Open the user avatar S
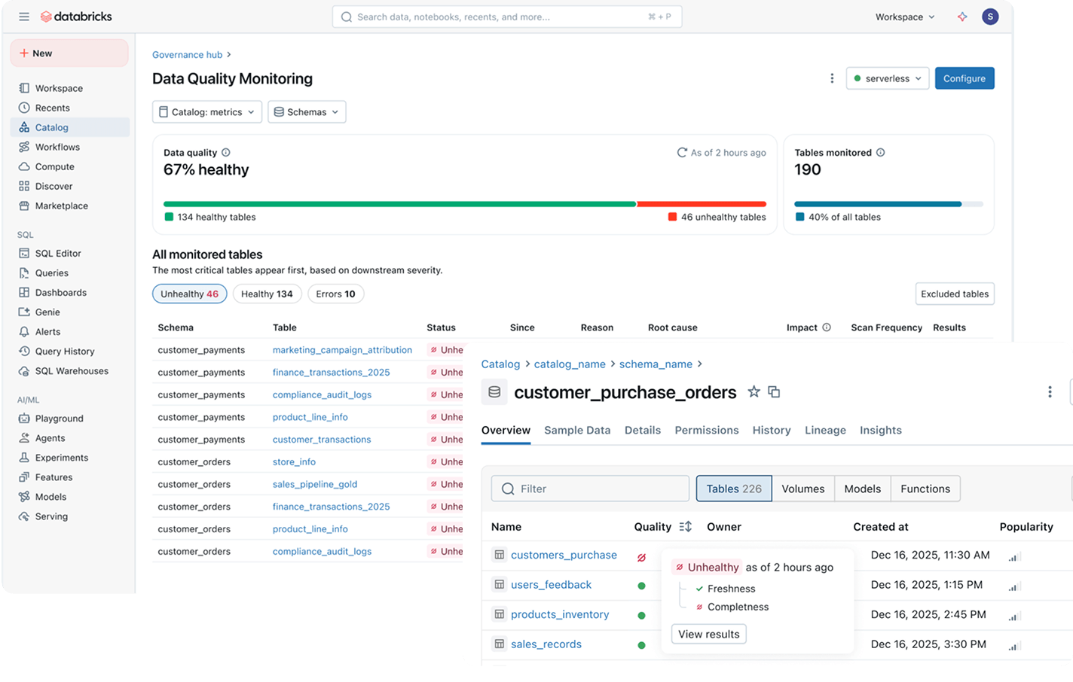1073x682 pixels. pos(990,17)
